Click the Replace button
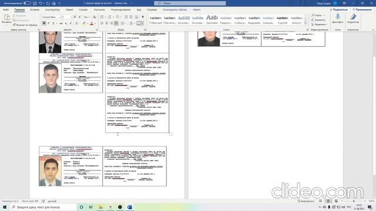This screenshot has height=211, width=376. coord(318,20)
